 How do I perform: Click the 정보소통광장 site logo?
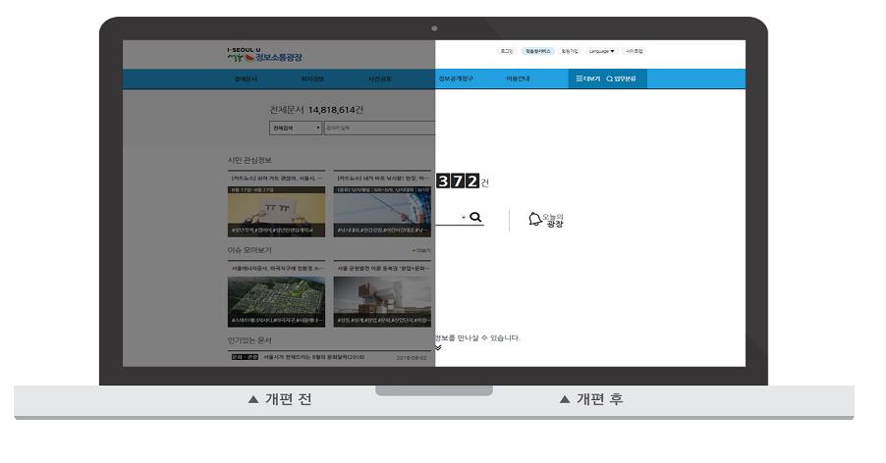[264, 55]
